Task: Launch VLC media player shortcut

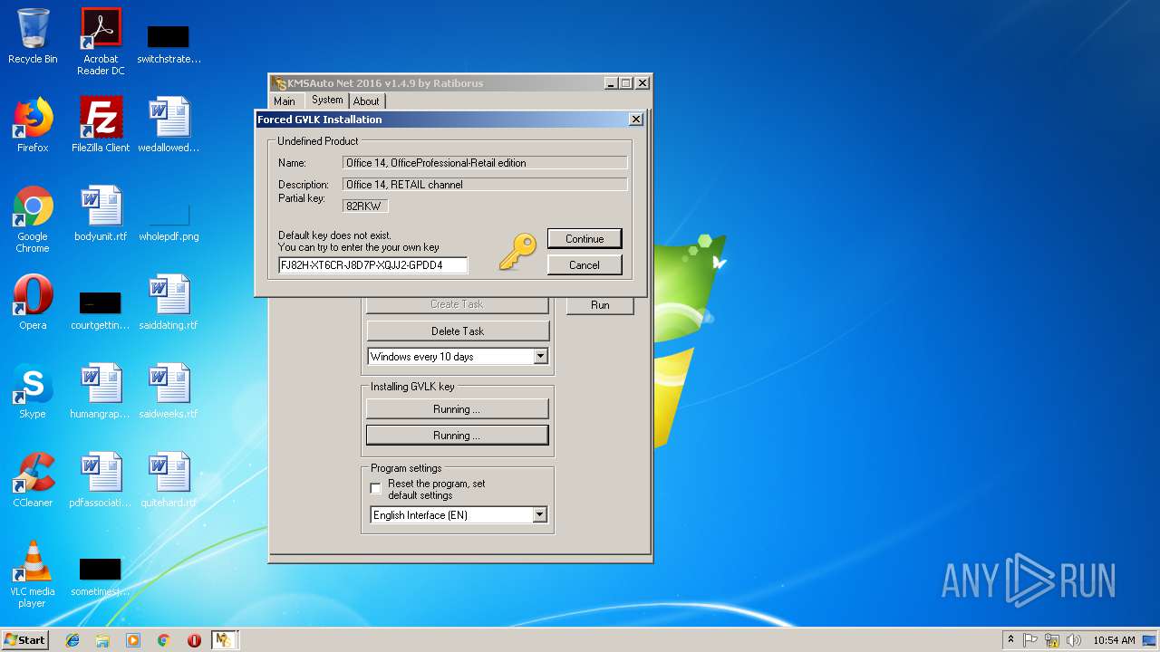Action: [x=33, y=574]
